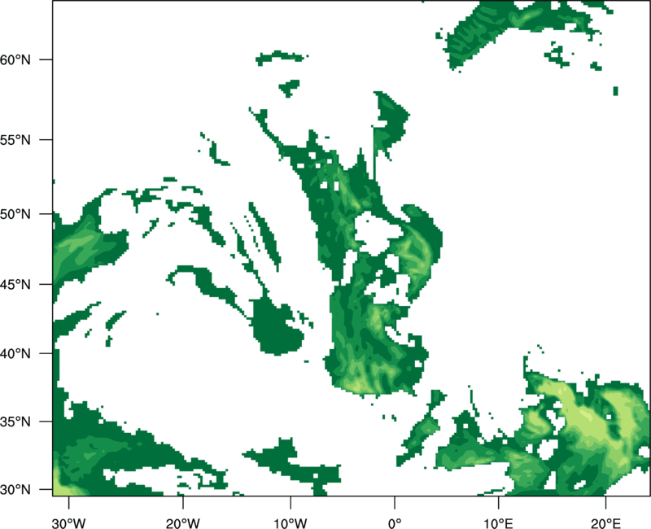Click the 30°N latitude label
The width and height of the screenshot is (651, 529).
(x=15, y=490)
